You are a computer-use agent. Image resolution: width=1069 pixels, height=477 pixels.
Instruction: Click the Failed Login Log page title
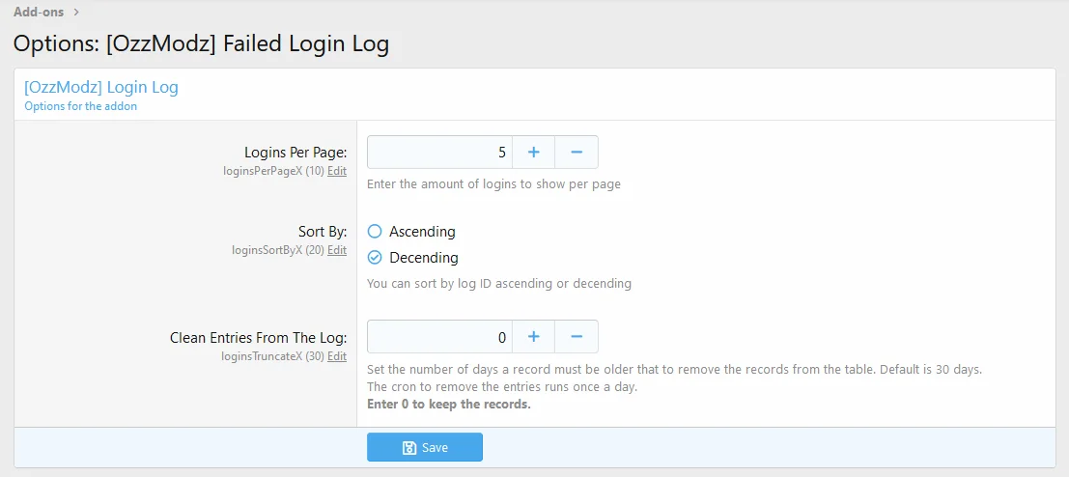[x=201, y=44]
